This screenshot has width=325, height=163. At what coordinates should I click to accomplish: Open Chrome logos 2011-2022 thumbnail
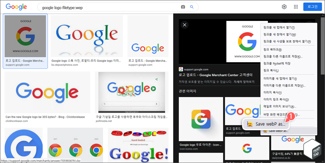(75, 145)
